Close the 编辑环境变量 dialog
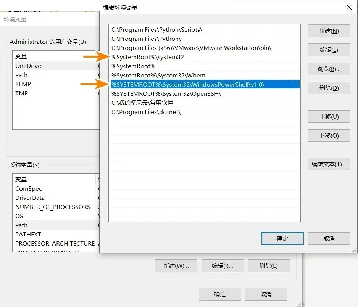 (x=349, y=7)
